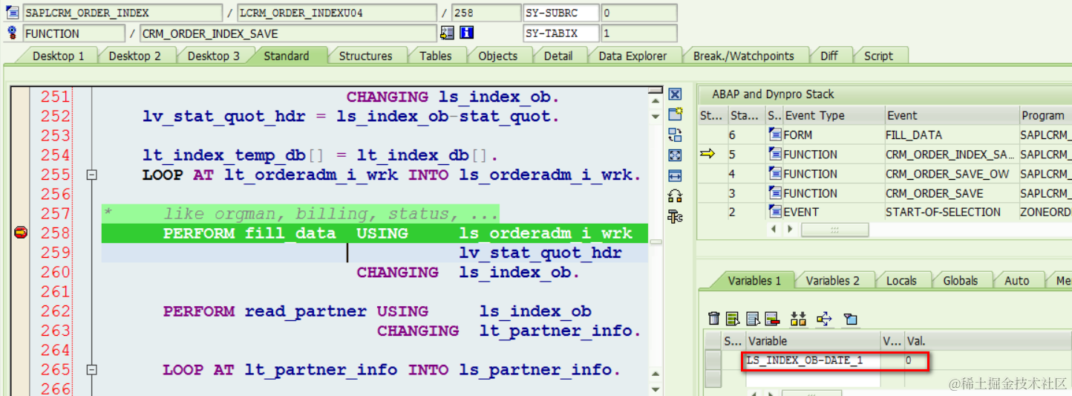Select the Variables 1 tab
Image resolution: width=1072 pixels, height=396 pixels.
[x=754, y=281]
